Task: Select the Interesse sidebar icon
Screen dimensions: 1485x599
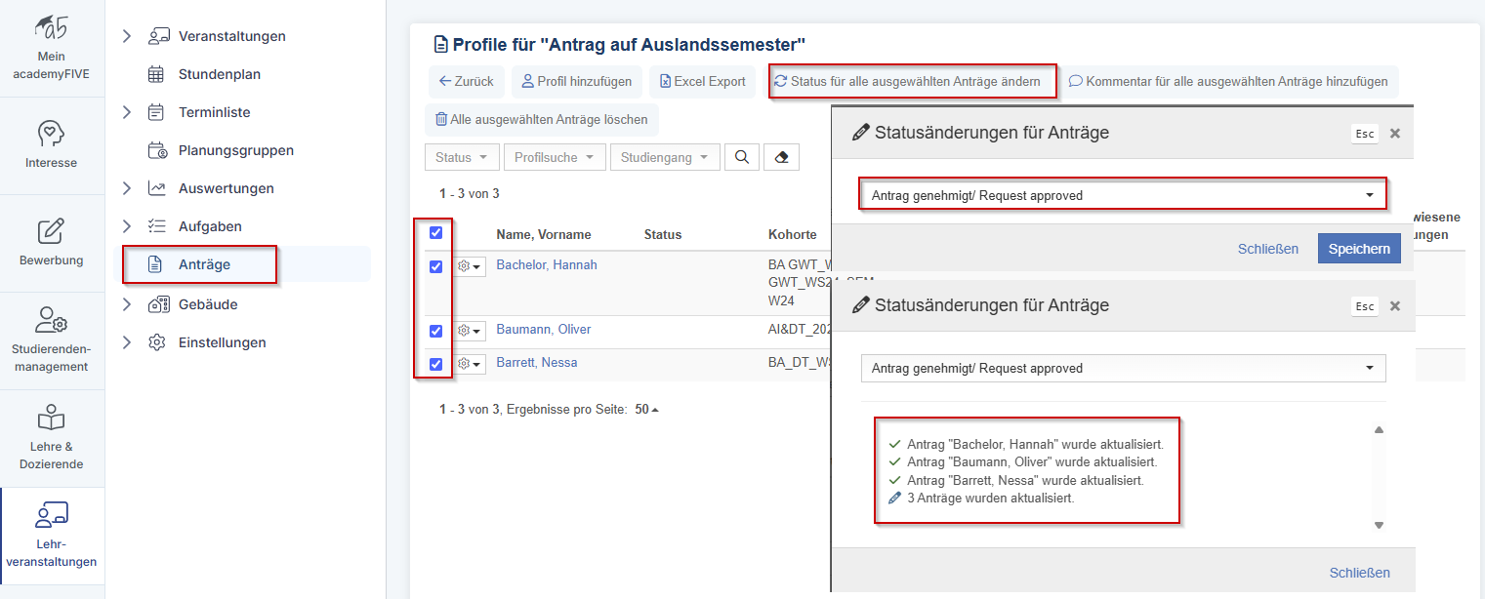Action: point(51,143)
